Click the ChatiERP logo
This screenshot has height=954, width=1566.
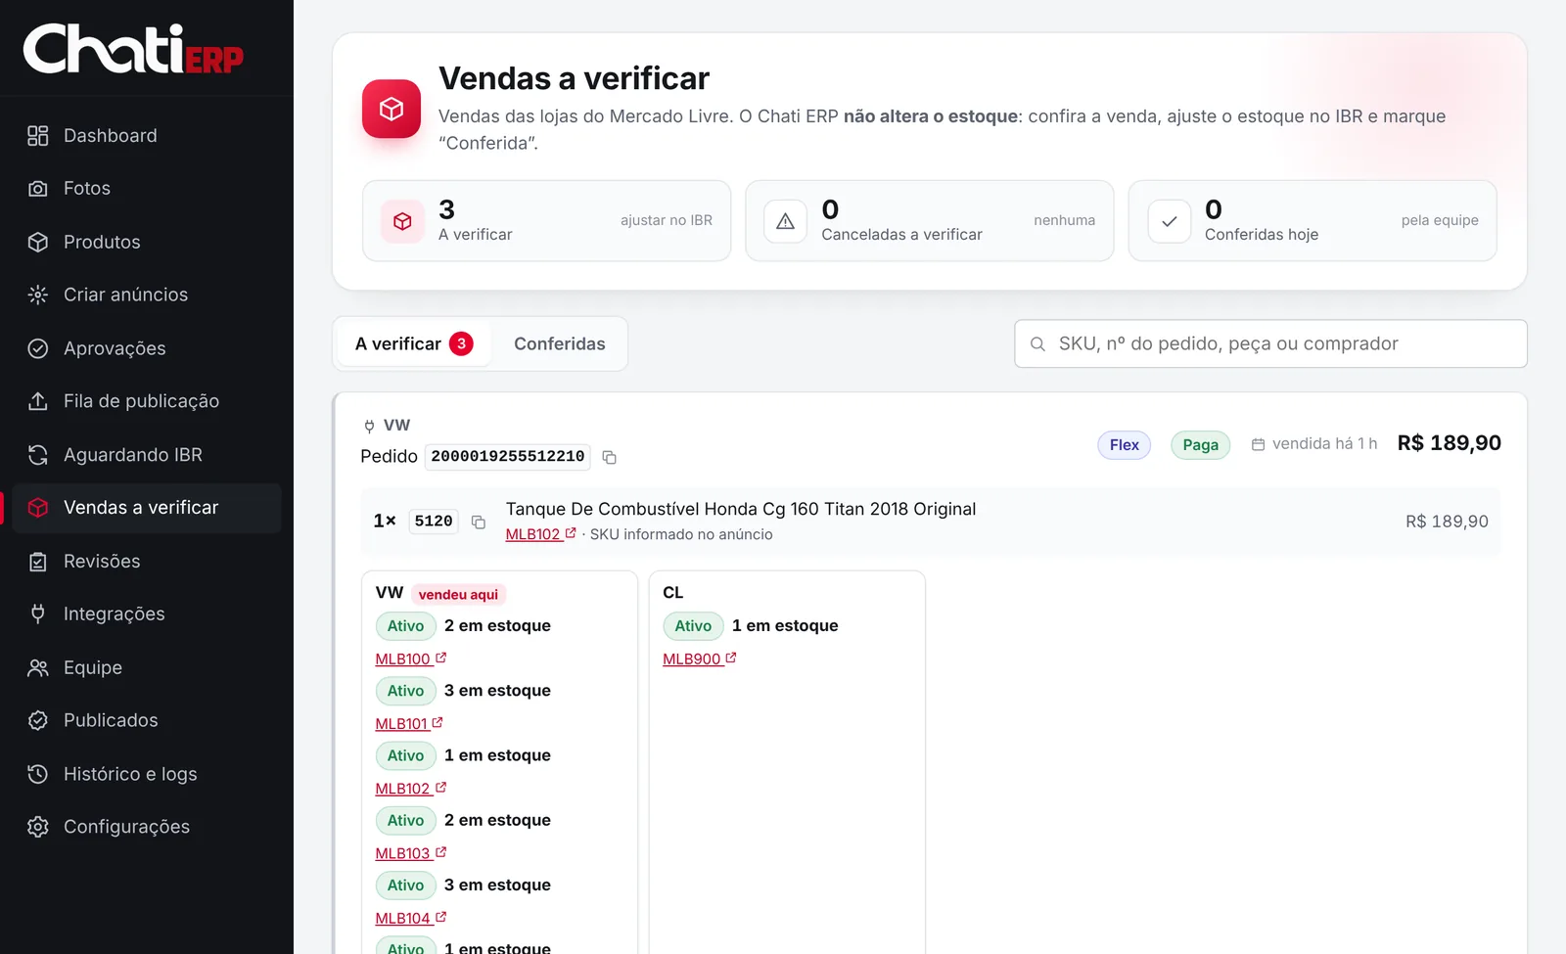tap(133, 49)
